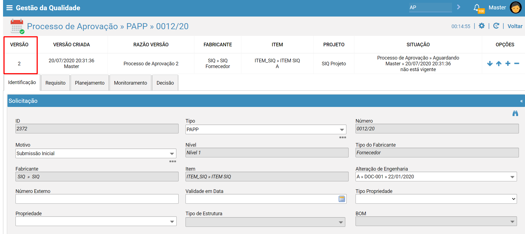
Task: Click the AP search input field
Action: coord(430,7)
